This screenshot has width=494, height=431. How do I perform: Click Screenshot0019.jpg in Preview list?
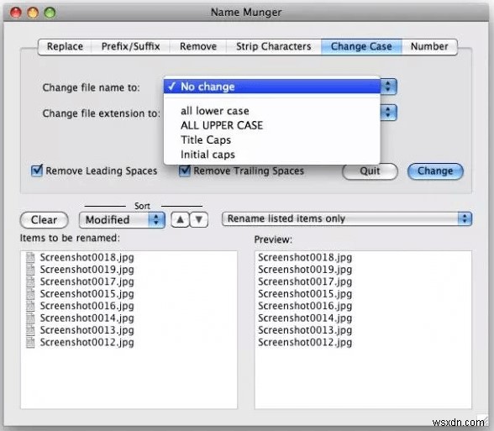pos(305,270)
